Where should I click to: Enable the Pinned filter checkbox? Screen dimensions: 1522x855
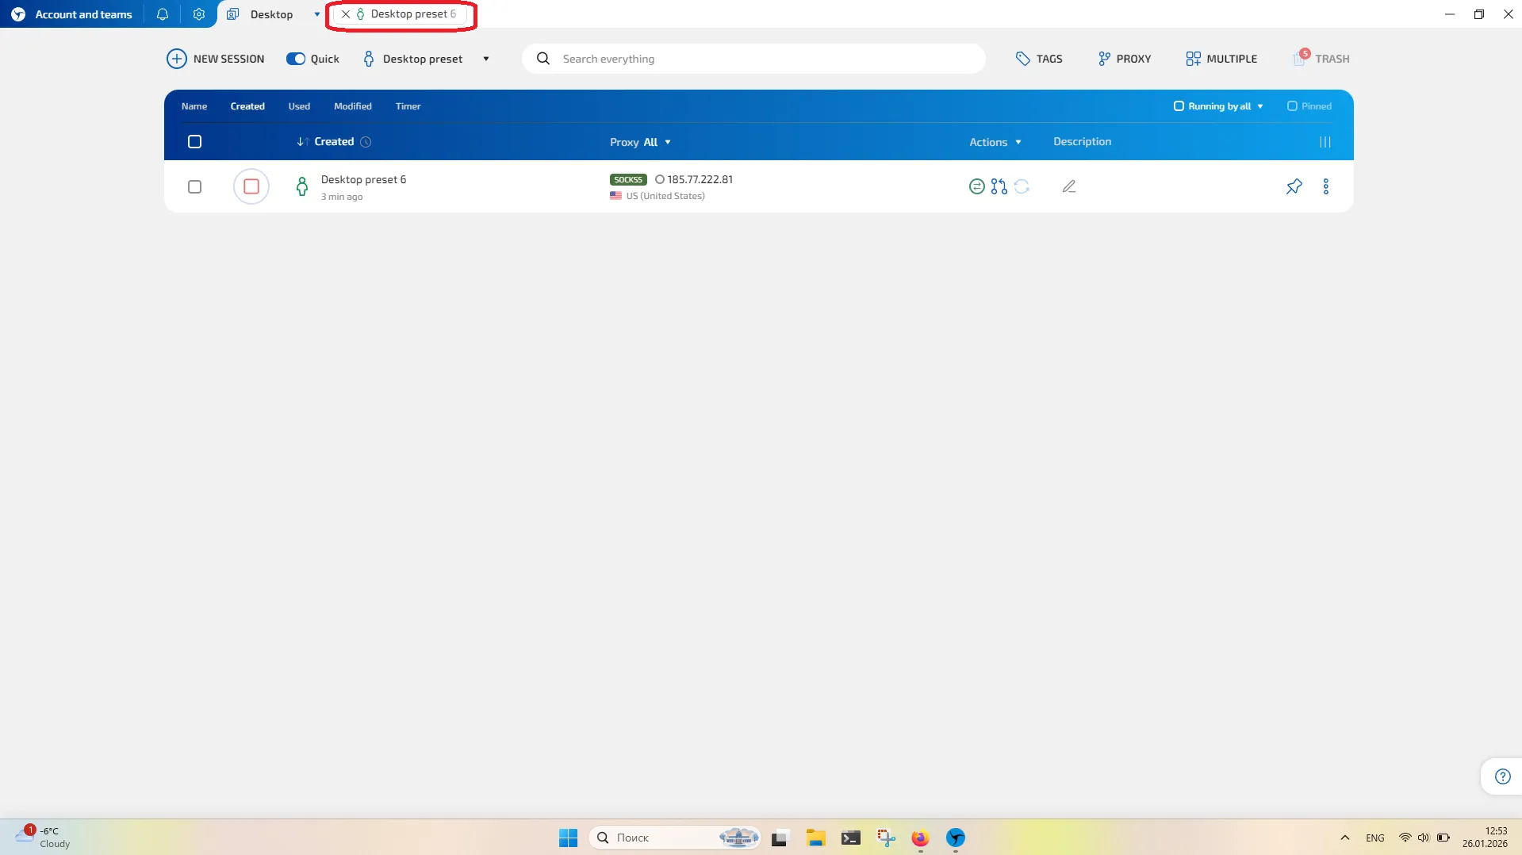click(1292, 106)
